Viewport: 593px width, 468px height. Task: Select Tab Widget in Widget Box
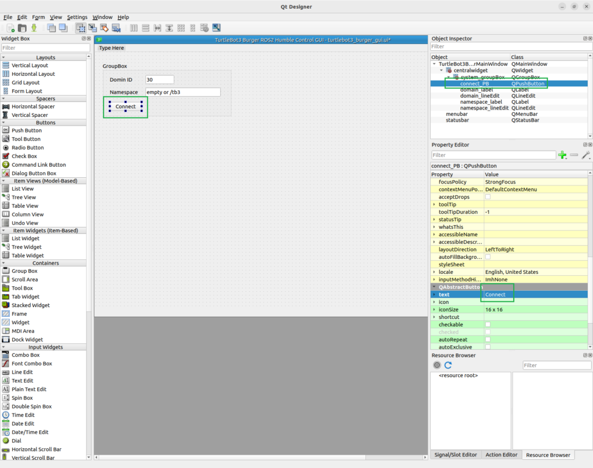(x=25, y=297)
